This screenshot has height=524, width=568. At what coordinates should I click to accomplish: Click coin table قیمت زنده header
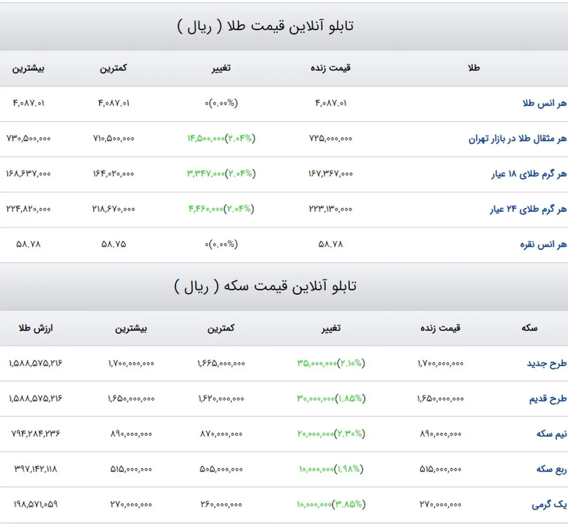pos(440,328)
